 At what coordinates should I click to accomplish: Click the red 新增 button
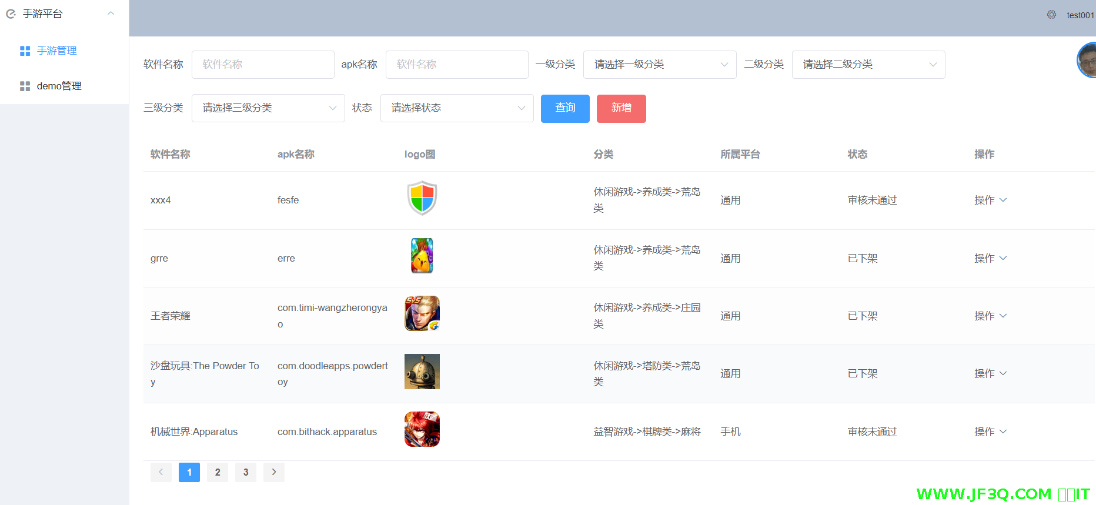click(621, 108)
